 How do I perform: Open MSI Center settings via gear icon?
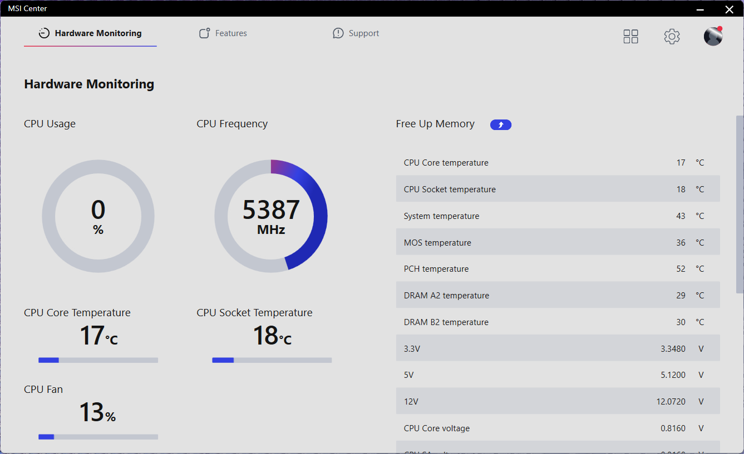[x=672, y=36]
